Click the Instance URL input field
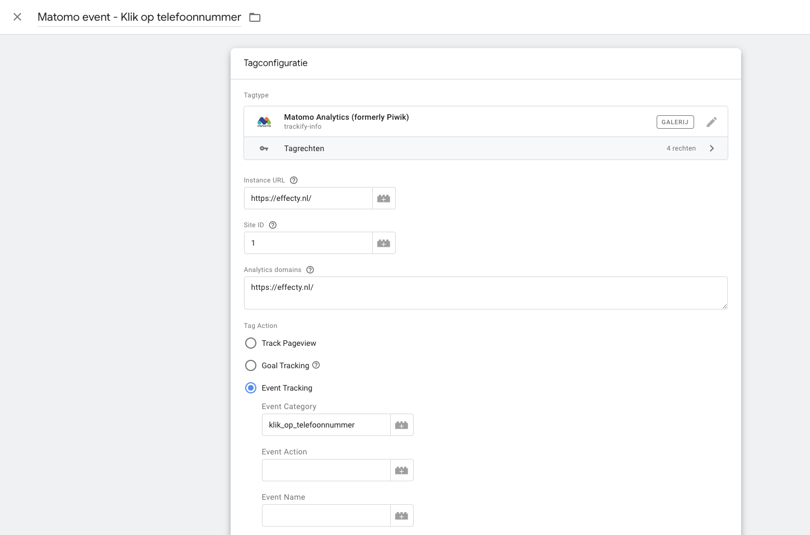The height and width of the screenshot is (535, 810). [x=308, y=198]
